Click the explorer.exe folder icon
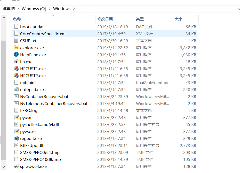 pyautogui.click(x=16, y=48)
